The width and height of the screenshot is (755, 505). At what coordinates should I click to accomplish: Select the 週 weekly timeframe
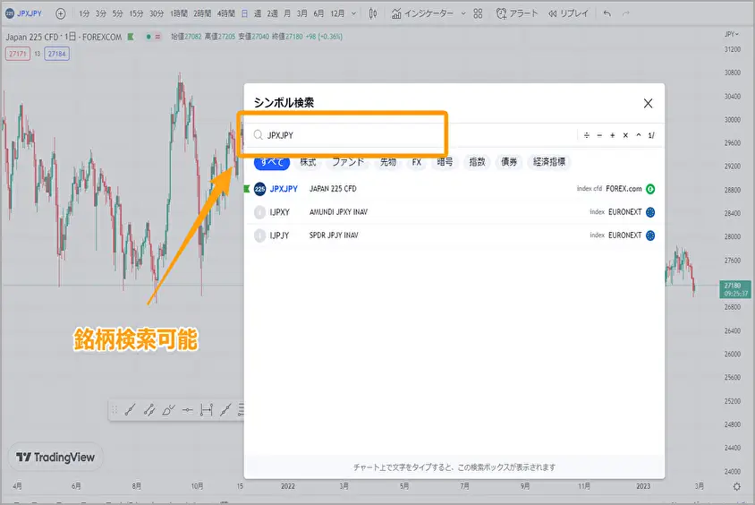(258, 13)
